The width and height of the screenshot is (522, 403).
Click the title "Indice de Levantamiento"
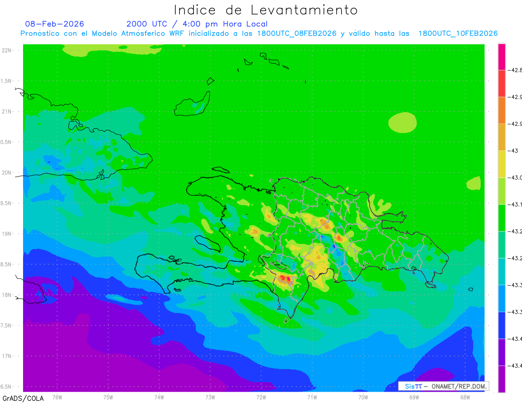(x=266, y=10)
